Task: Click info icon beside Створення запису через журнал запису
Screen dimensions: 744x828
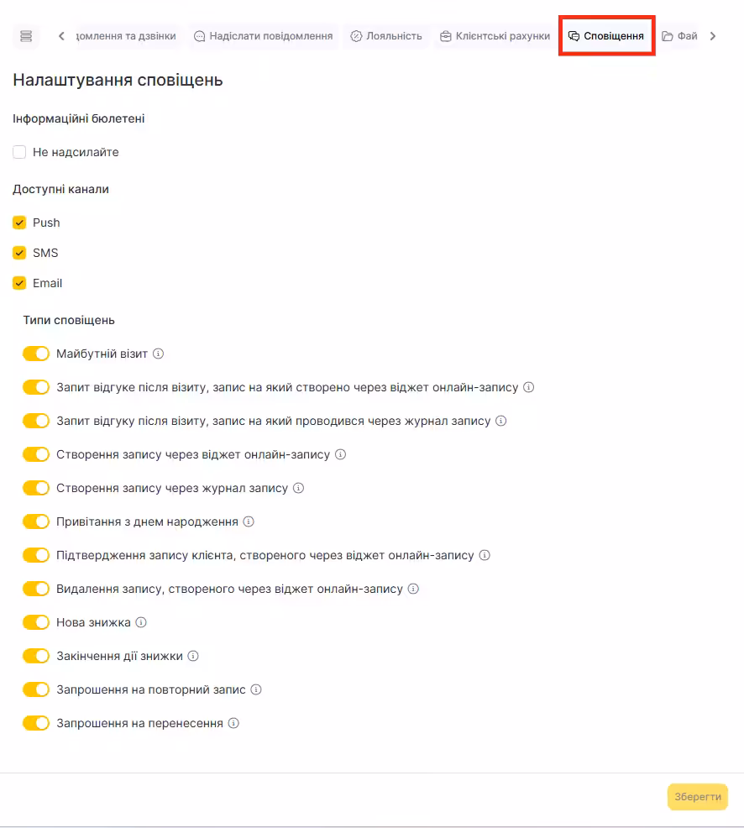Action: 298,488
